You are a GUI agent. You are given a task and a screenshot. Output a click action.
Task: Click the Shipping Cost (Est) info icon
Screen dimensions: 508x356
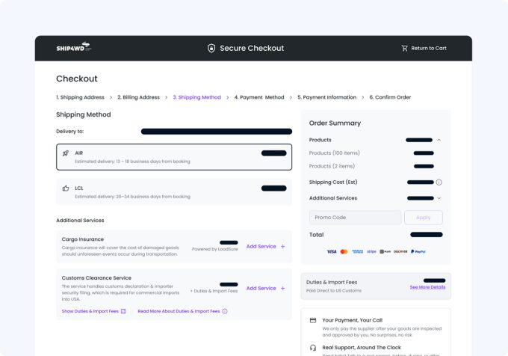(x=439, y=182)
